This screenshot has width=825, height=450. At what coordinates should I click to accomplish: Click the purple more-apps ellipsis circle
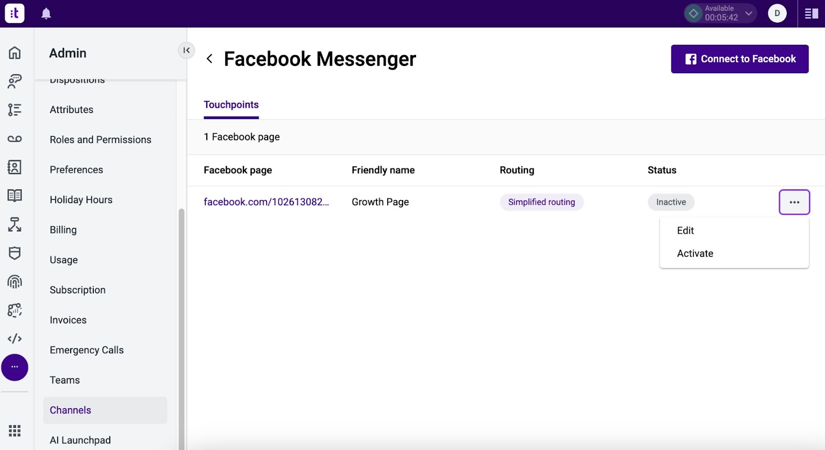click(x=14, y=368)
